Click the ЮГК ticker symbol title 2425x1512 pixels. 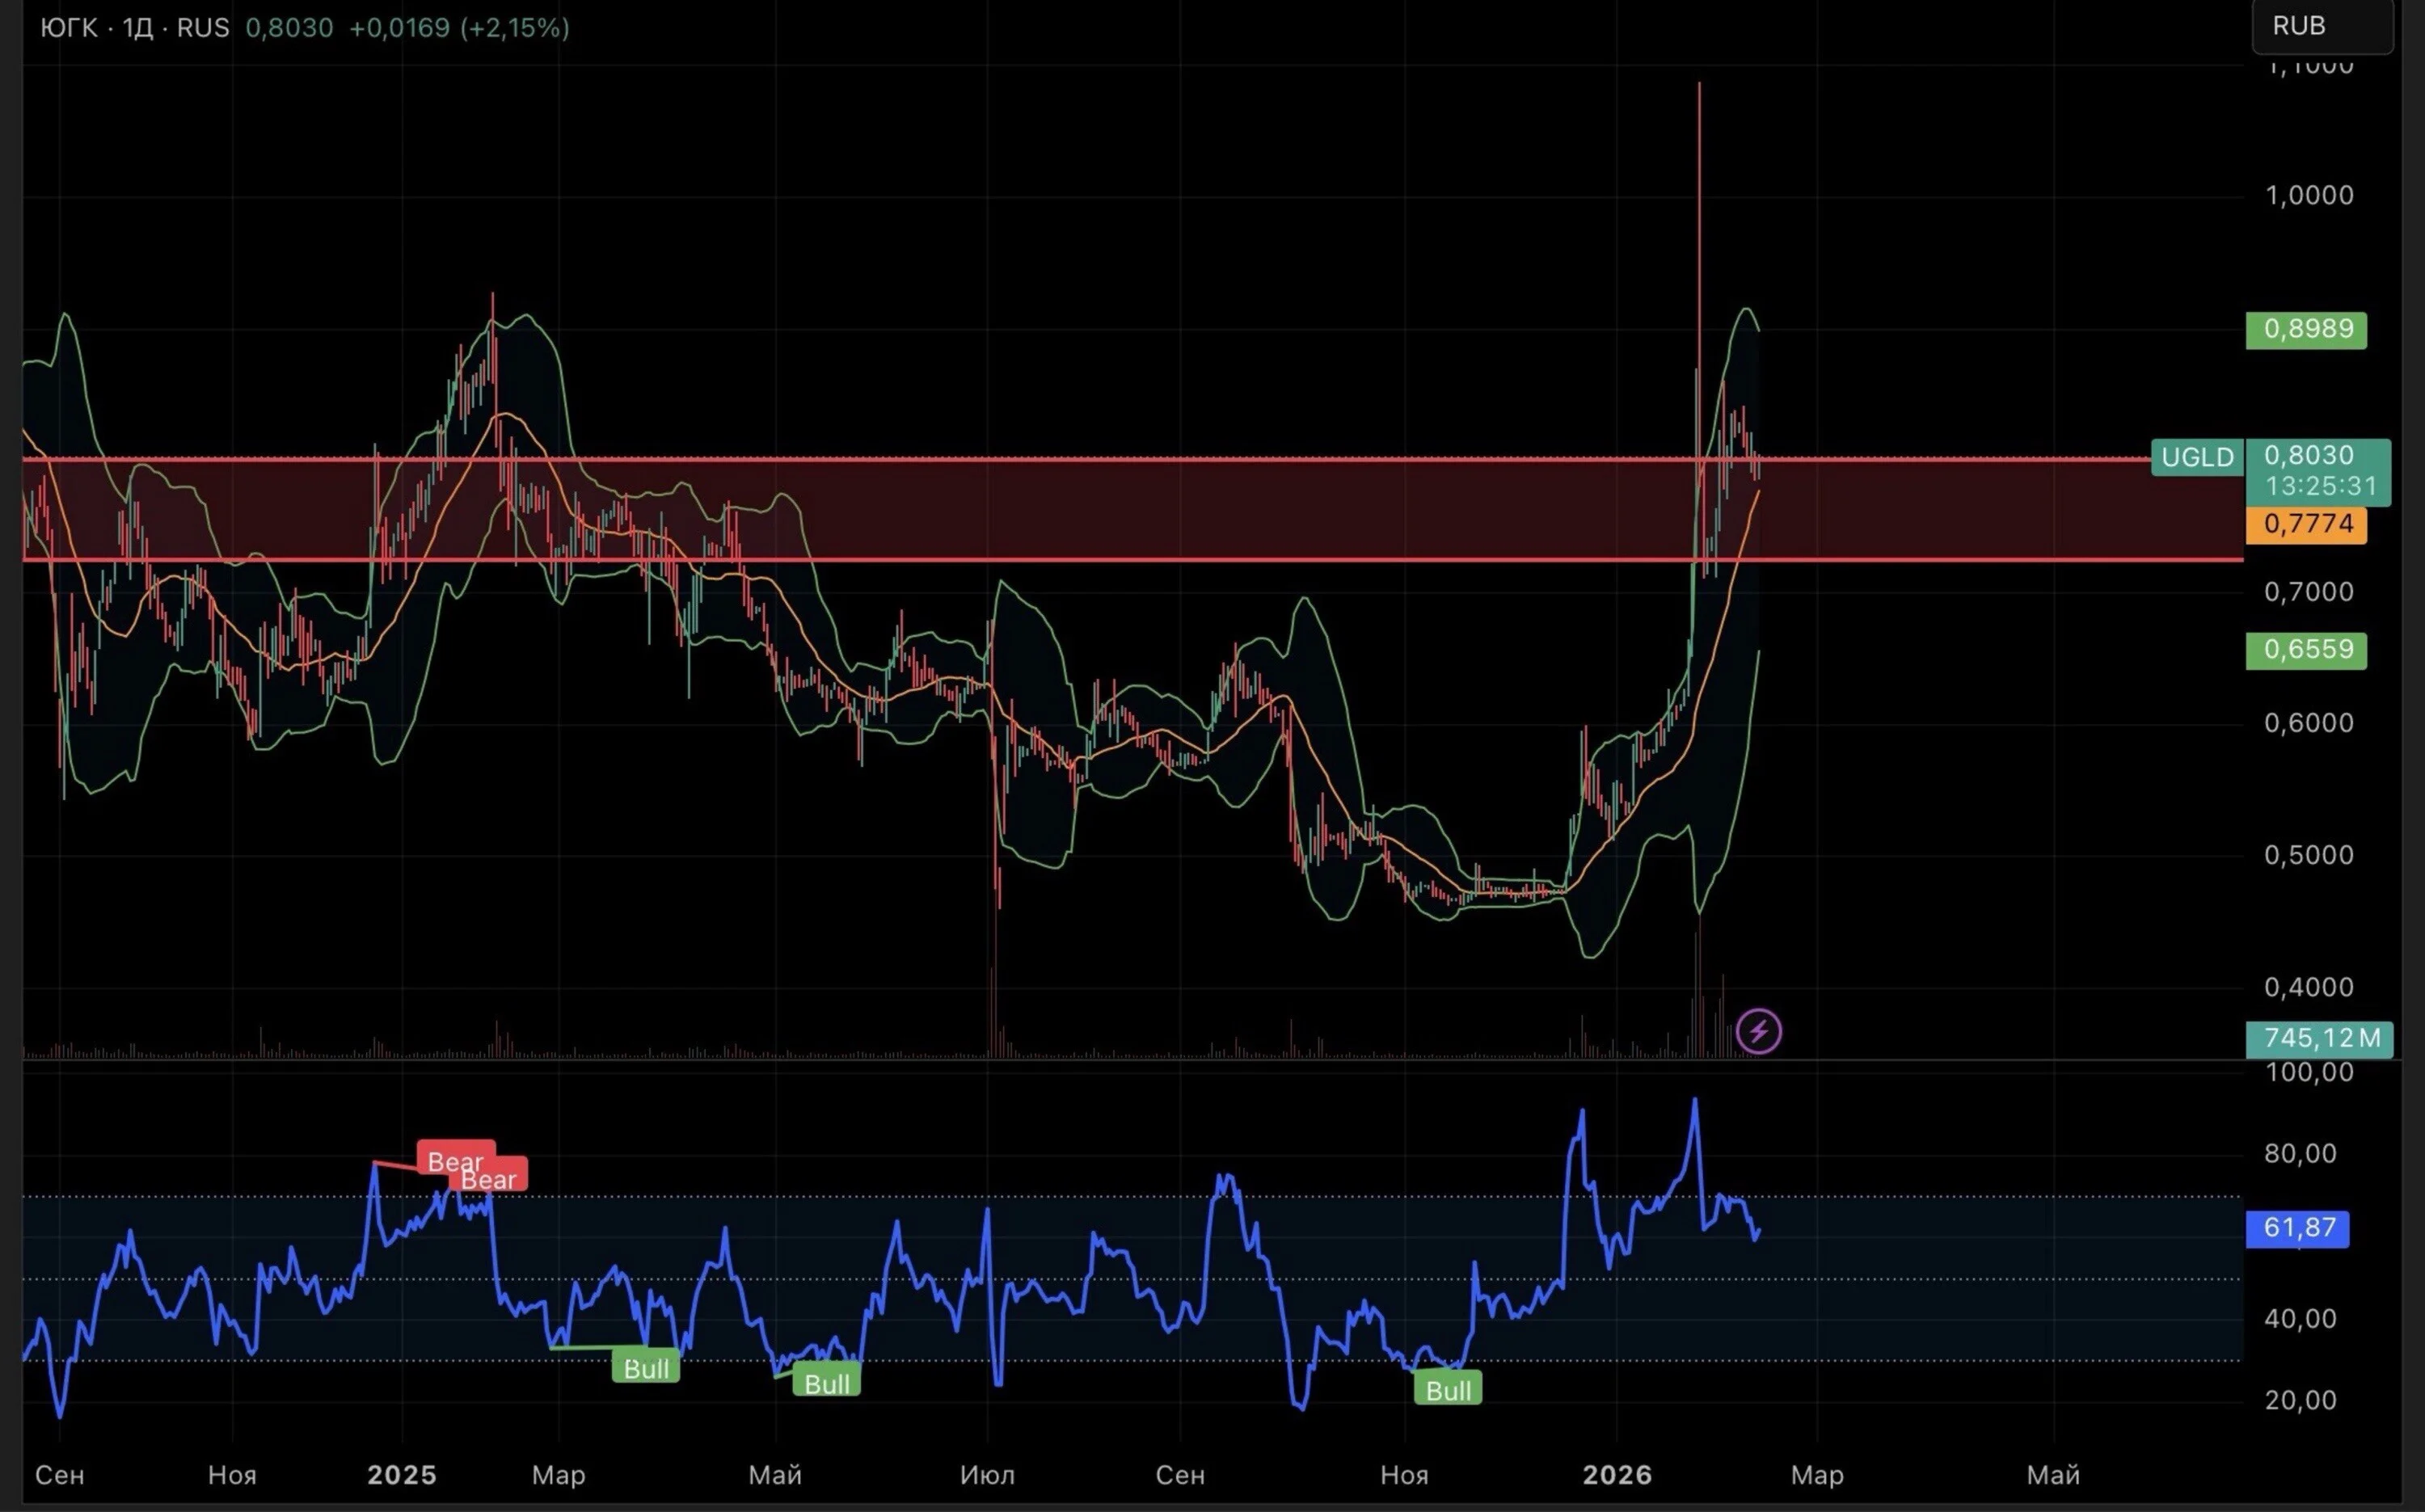tap(69, 28)
